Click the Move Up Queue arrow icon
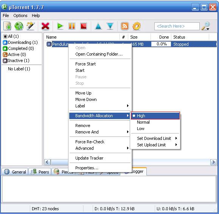This screenshot has width=219, height=214. click(x=98, y=26)
